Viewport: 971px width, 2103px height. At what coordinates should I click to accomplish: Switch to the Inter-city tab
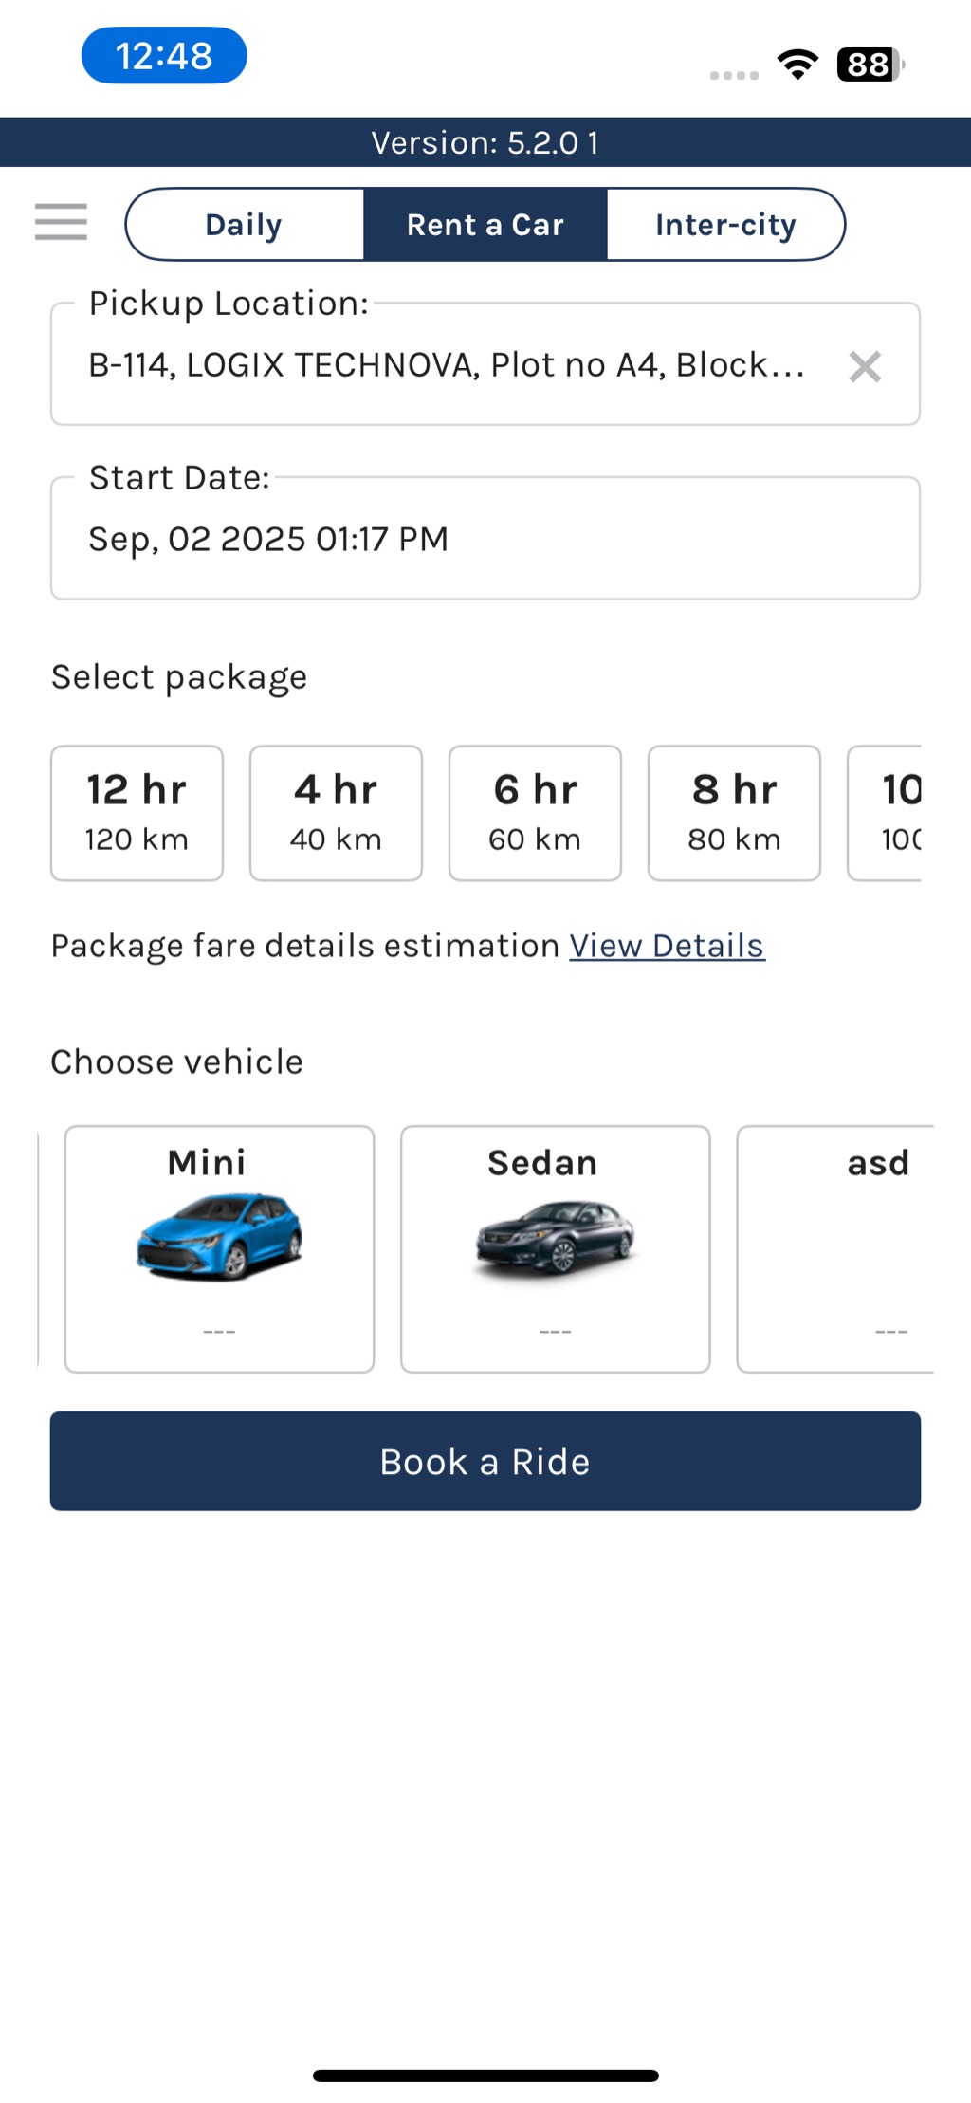click(725, 225)
